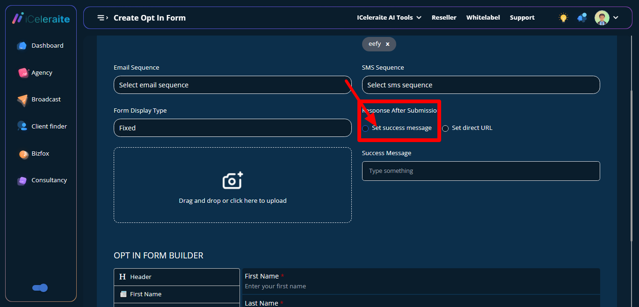Click the Support link in header
The height and width of the screenshot is (307, 639).
coord(522,18)
